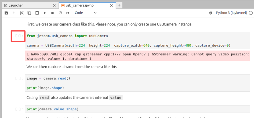Click the Python 3 (ipykernel) kernel name
254x118 pixels.
tap(231, 13)
